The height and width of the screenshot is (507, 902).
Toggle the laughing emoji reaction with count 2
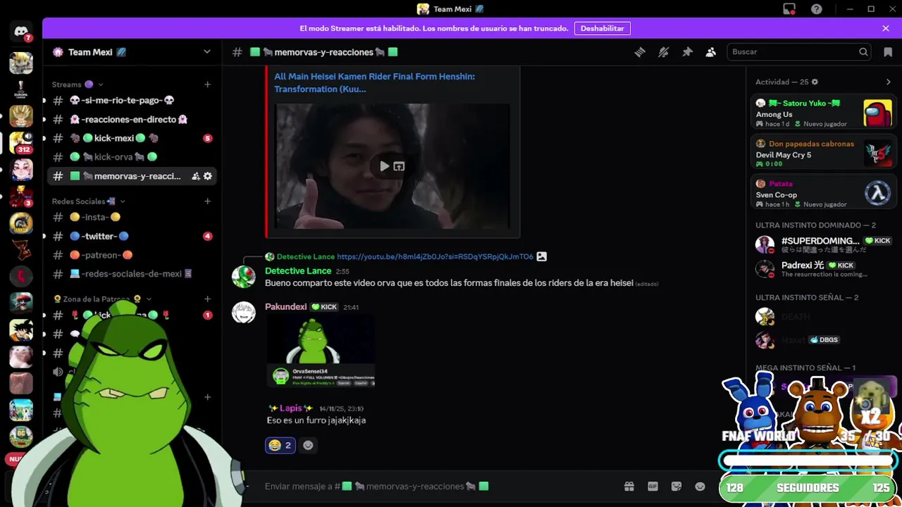(x=280, y=445)
